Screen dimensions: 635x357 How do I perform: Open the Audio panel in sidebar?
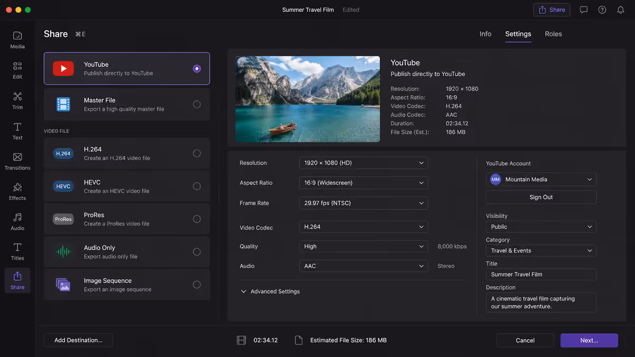[17, 221]
